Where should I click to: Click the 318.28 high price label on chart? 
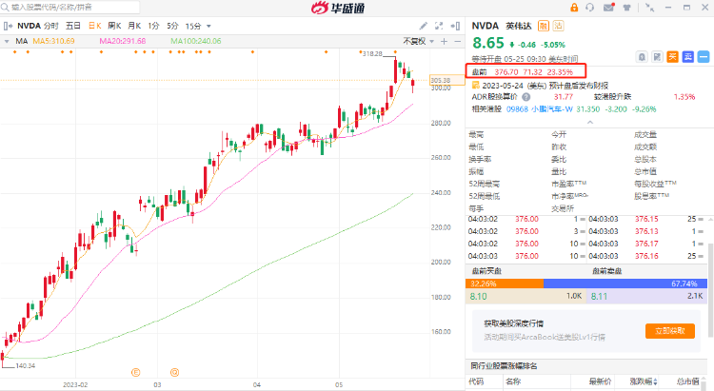click(x=372, y=53)
